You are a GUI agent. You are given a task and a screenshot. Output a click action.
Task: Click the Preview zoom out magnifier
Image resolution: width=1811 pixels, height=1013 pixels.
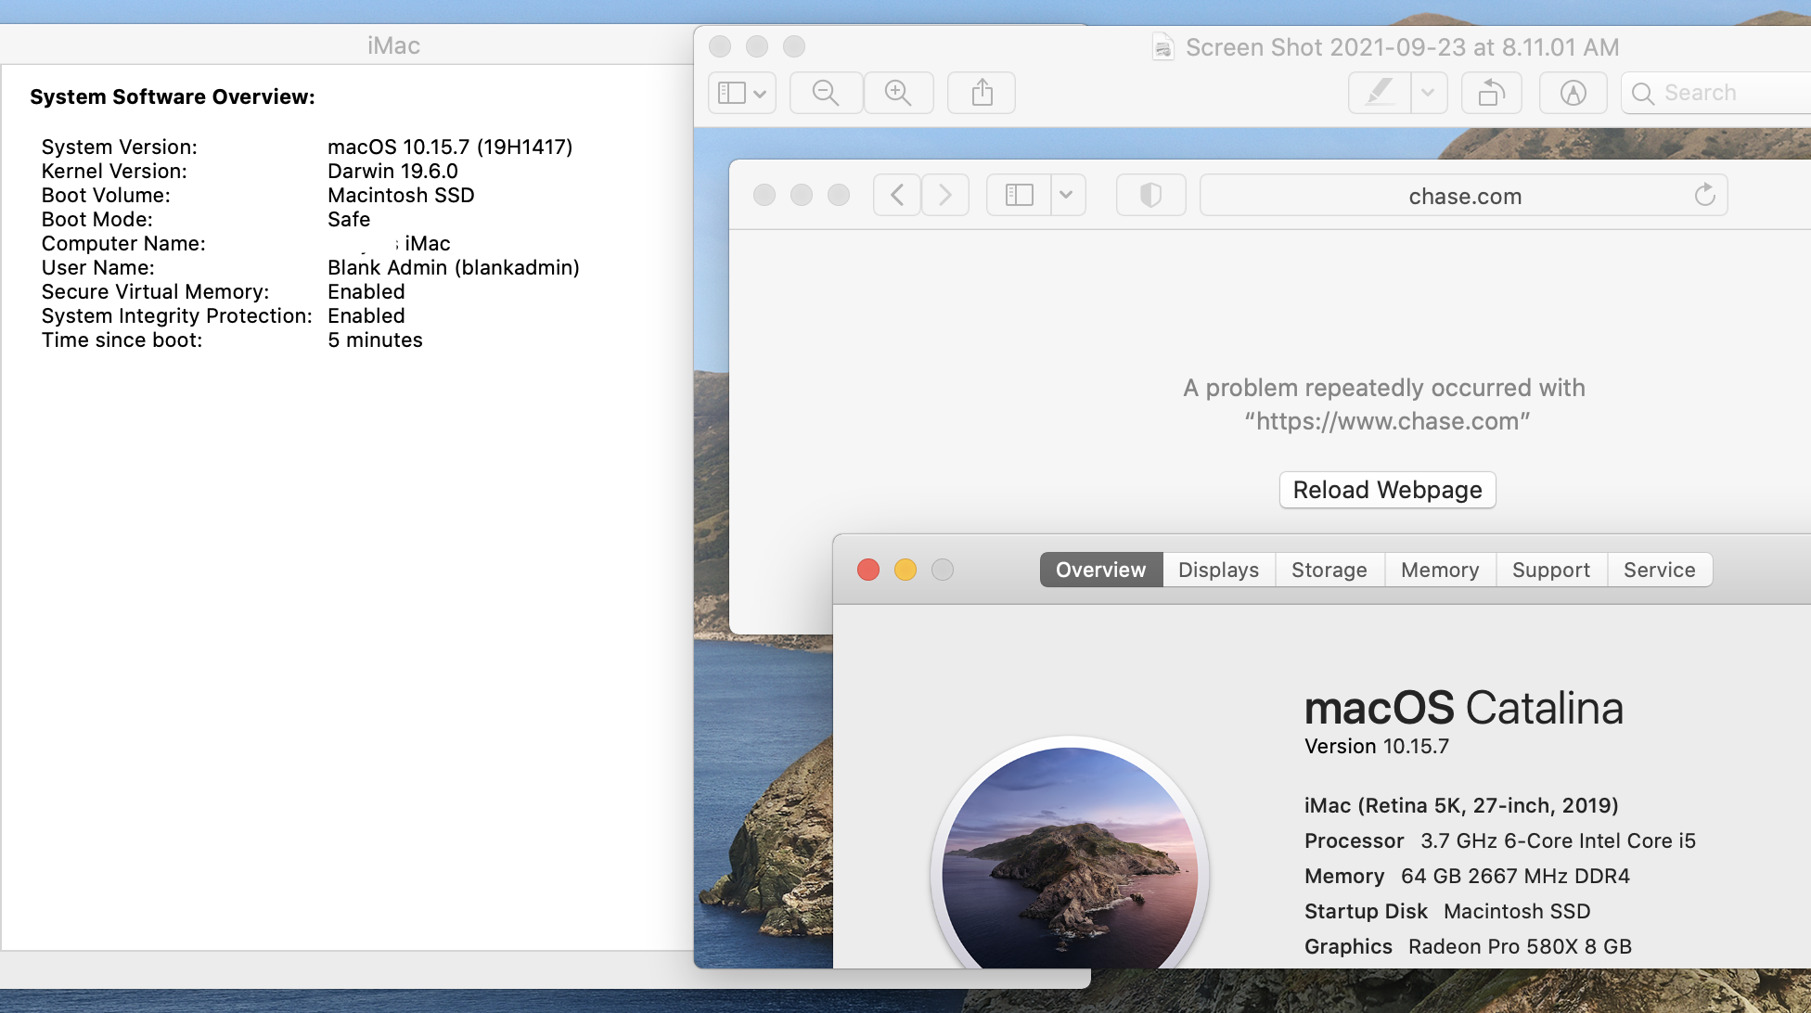[x=826, y=93]
